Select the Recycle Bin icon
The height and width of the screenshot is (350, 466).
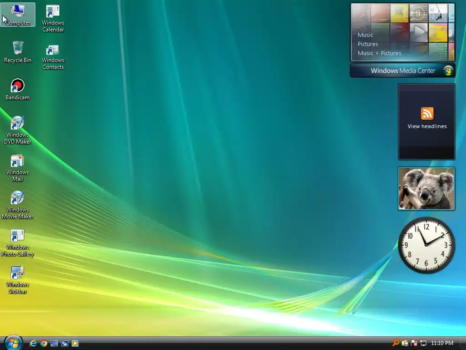18,52
